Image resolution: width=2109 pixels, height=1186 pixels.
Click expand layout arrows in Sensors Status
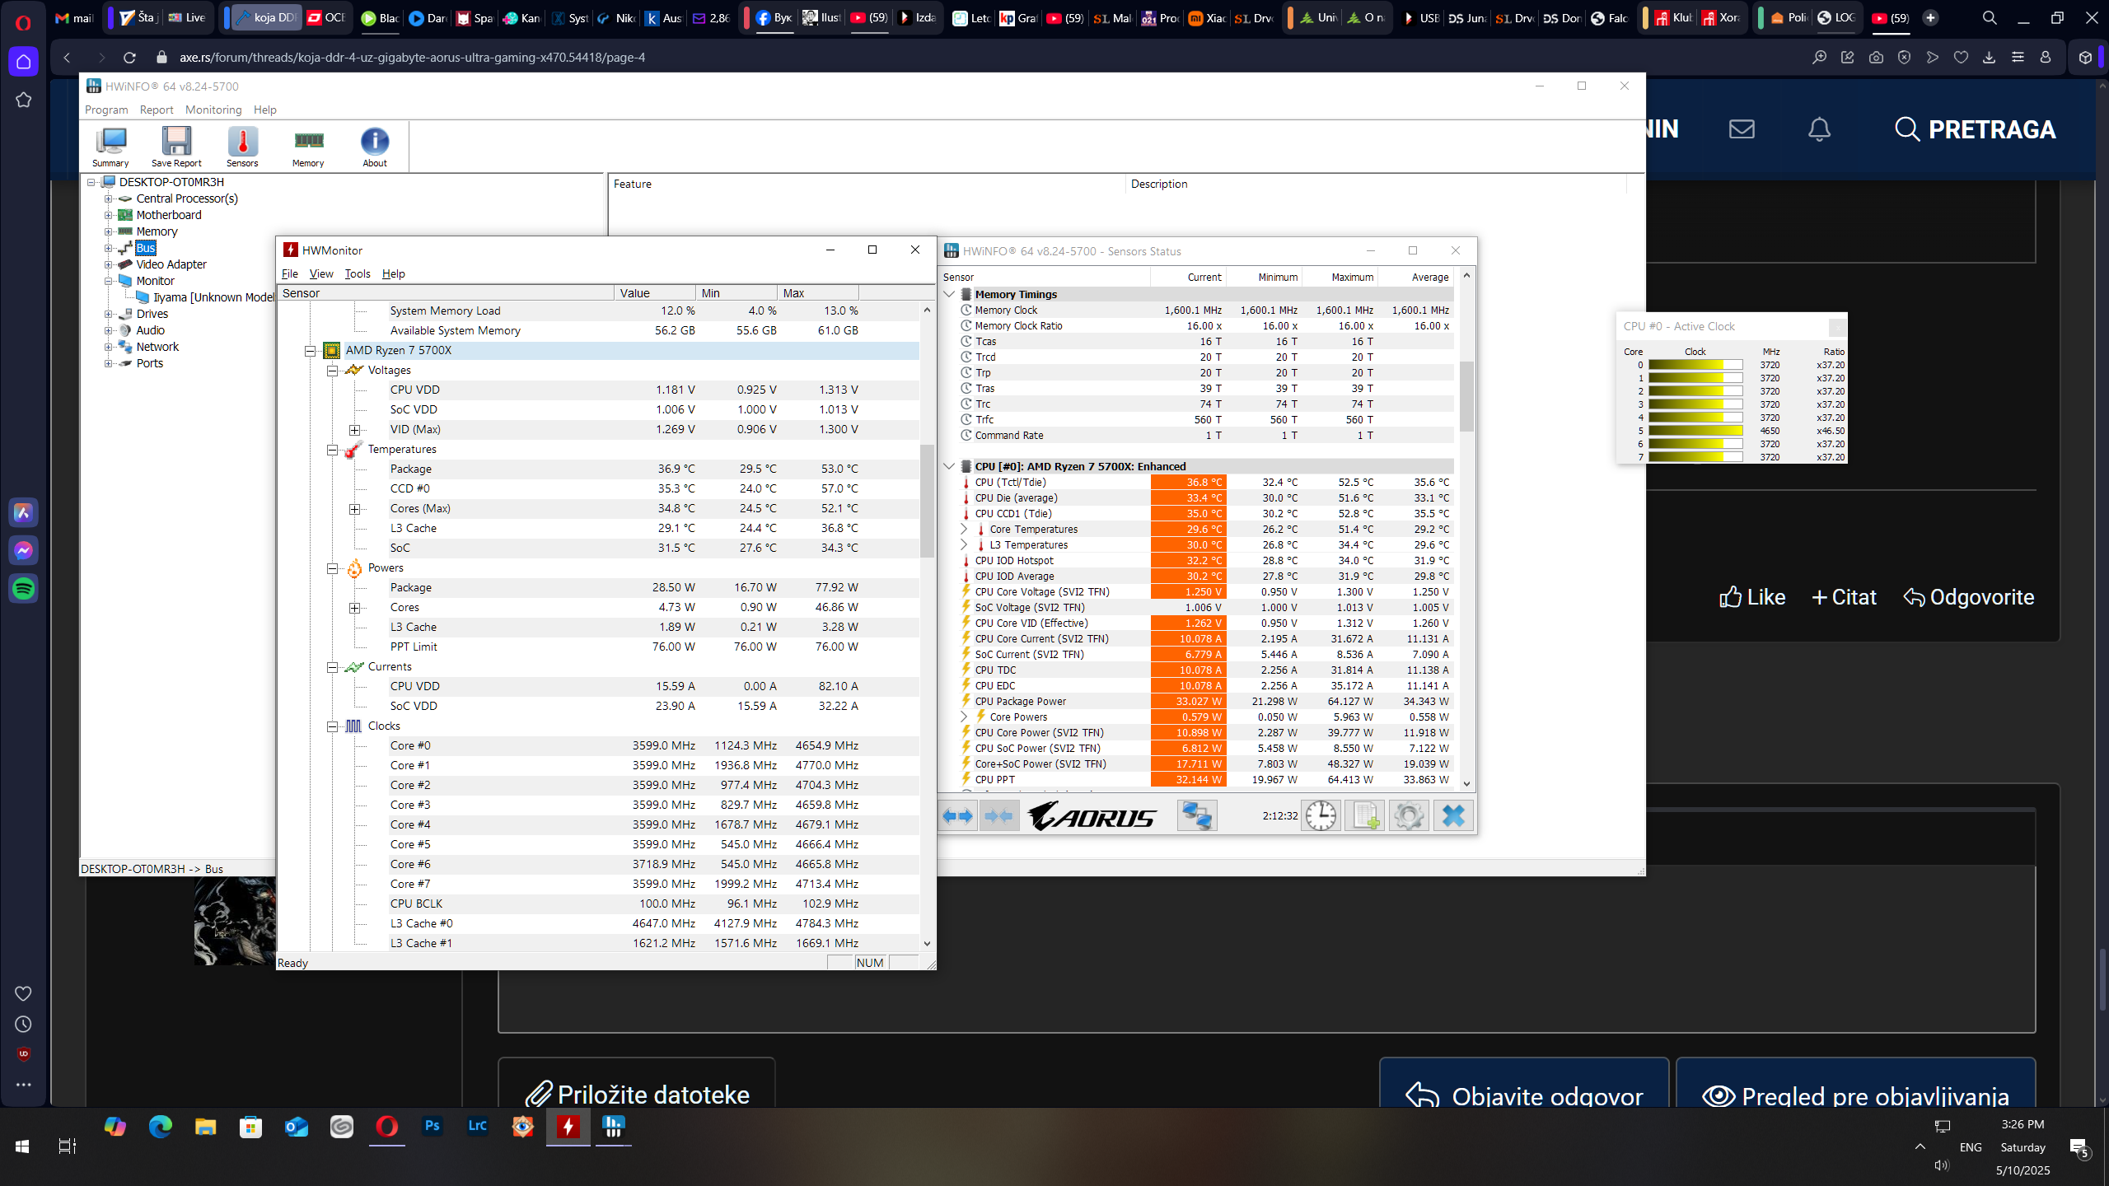[957, 816]
